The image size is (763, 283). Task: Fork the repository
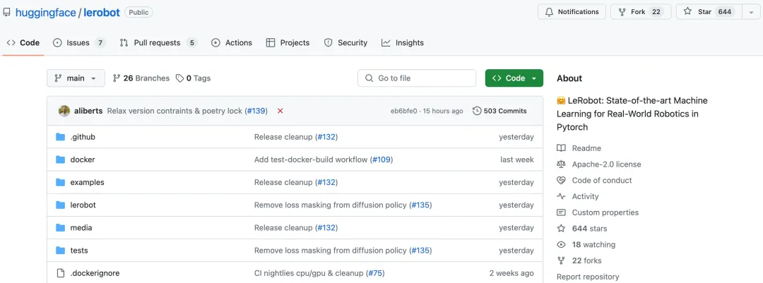641,12
